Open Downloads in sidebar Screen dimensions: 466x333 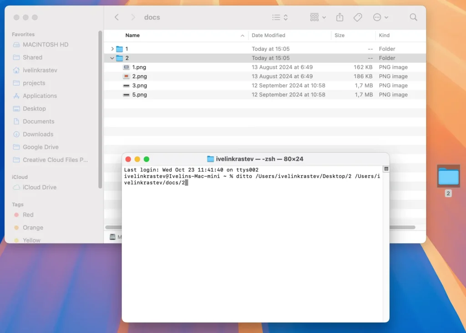point(38,134)
